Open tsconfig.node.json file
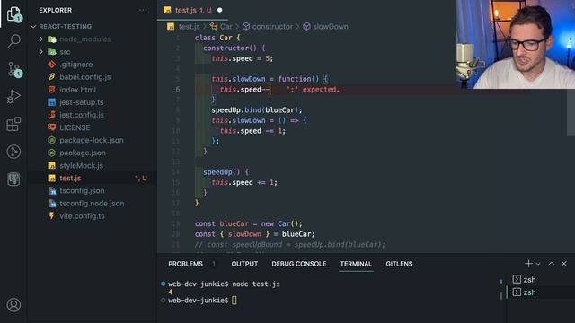 [x=93, y=204]
